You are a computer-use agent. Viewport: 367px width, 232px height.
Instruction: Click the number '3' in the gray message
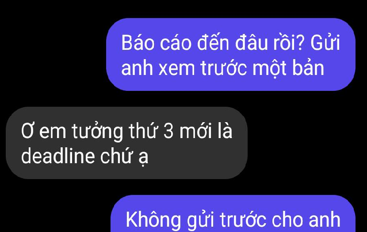pyautogui.click(x=168, y=131)
